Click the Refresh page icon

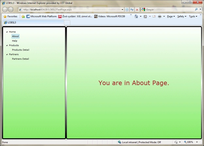point(132,9)
